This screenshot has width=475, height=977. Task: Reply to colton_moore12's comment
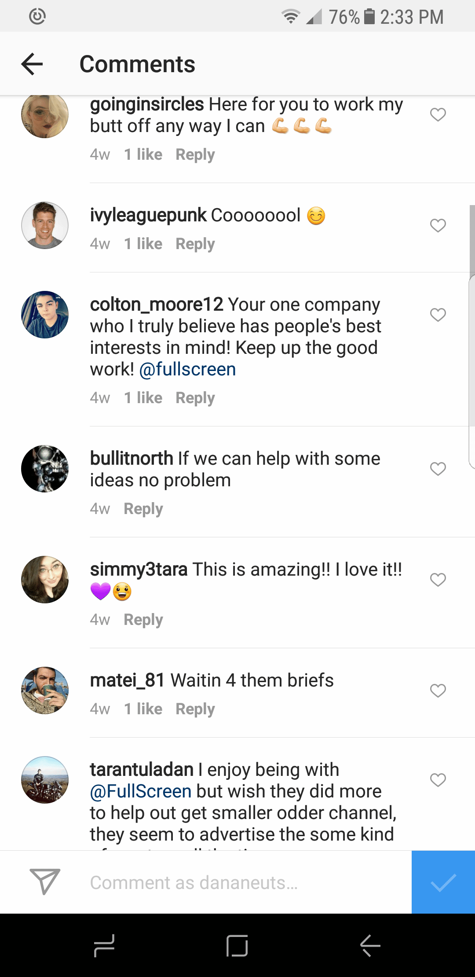click(195, 398)
